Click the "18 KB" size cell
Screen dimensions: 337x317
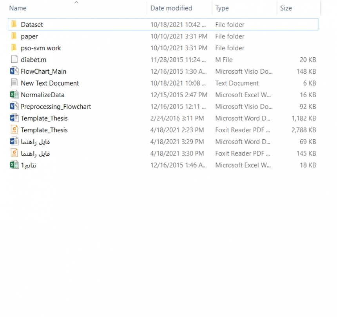coord(308,165)
